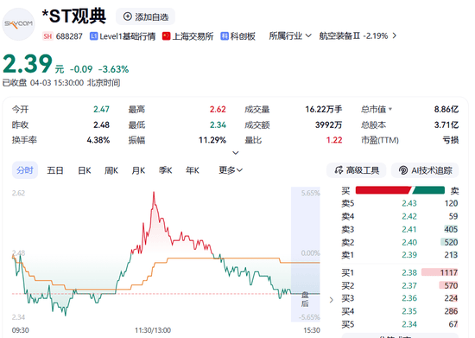Image resolution: width=475 pixels, height=338 pixels.
Task: Expand 所属行业 dropdown
Action: tap(290, 36)
